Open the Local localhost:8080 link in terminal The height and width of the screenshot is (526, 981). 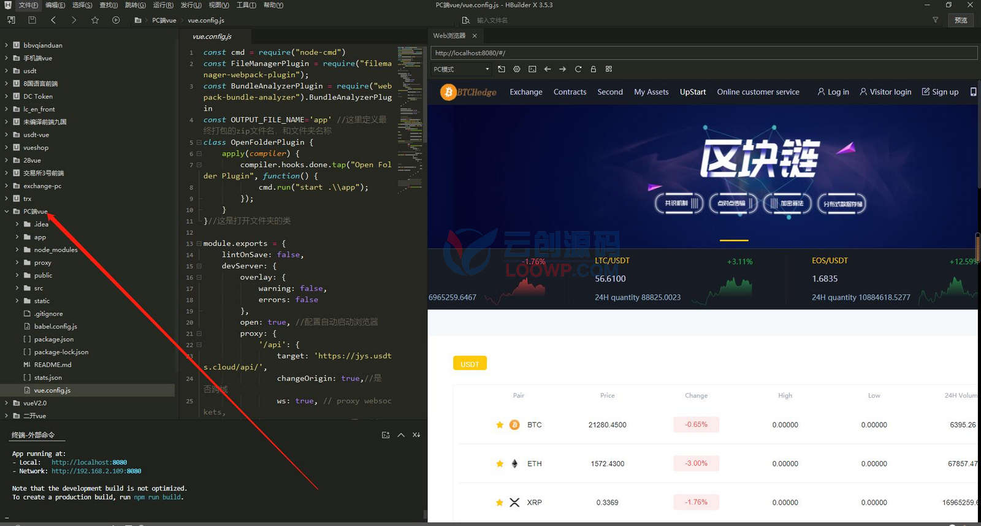coord(89,462)
